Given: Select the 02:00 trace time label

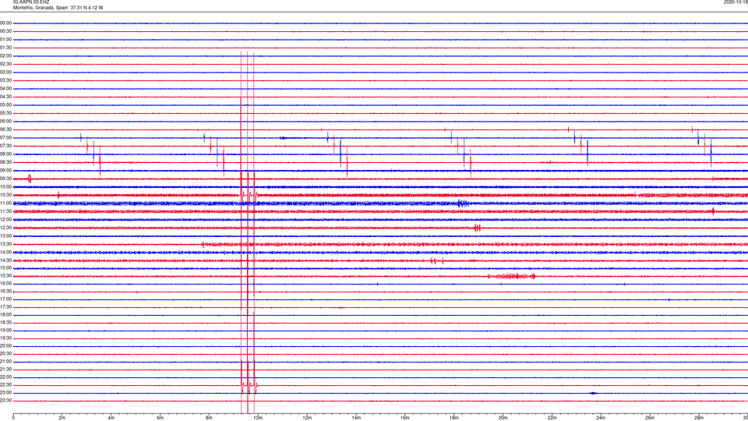Looking at the screenshot, I should pos(5,56).
